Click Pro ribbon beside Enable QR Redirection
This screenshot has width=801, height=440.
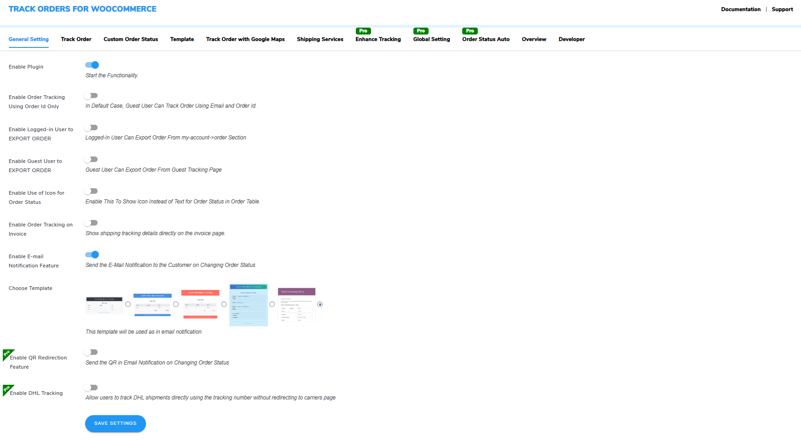(x=7, y=354)
